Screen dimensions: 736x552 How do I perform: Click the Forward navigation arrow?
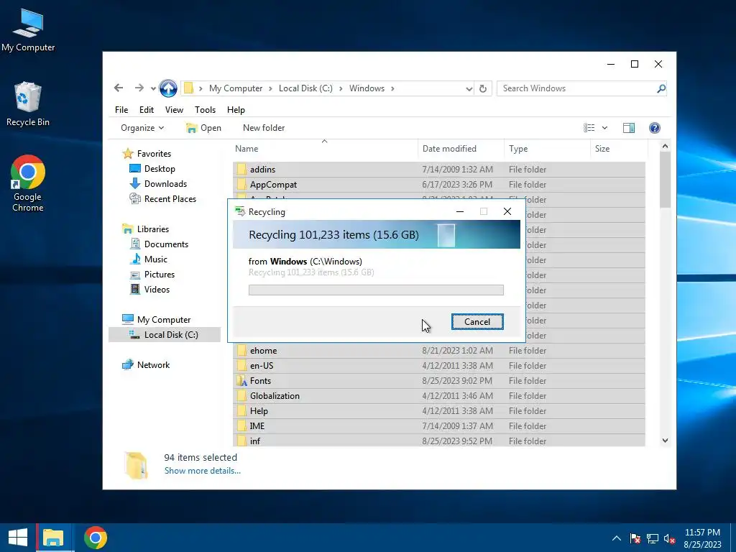point(139,88)
